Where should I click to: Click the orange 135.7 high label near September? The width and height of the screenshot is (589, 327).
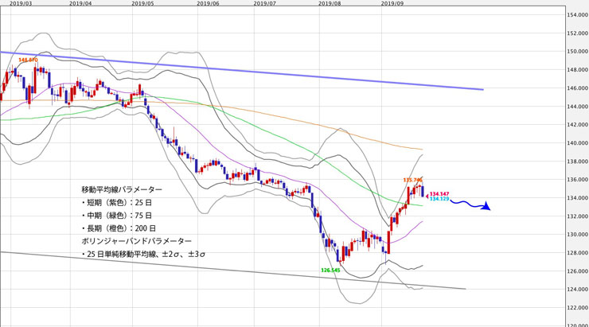[x=413, y=180]
